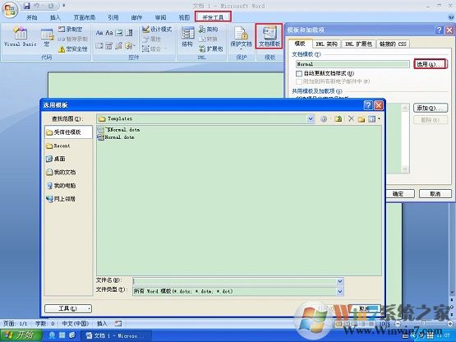Image resolution: width=456 pixels, height=342 pixels.
Task: Click Insert mode (插入) in status bar
Action: pos(102,323)
